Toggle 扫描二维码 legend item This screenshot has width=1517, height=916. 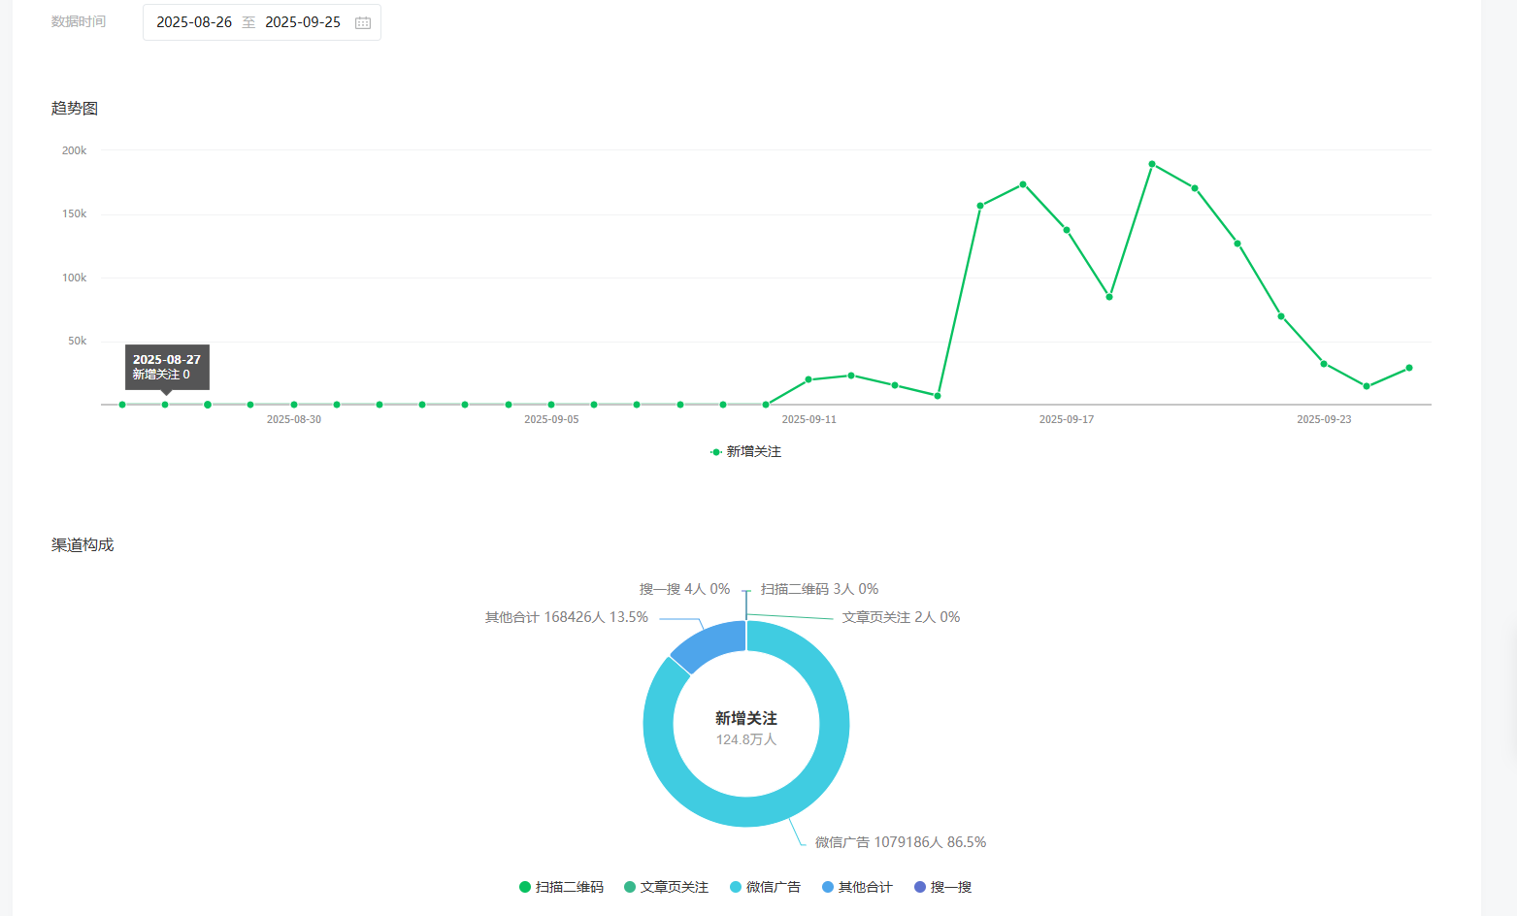pyautogui.click(x=561, y=887)
